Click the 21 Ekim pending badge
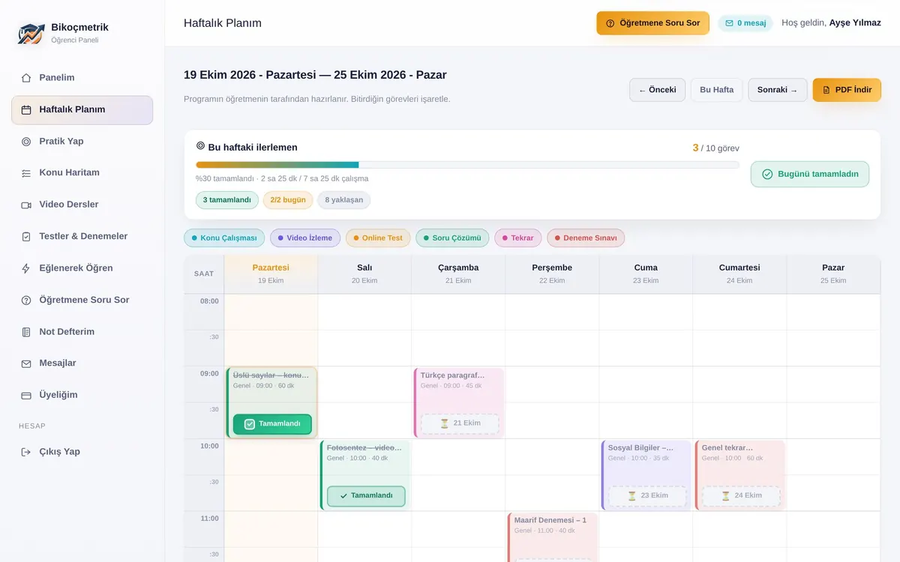Image resolution: width=900 pixels, height=562 pixels. (x=460, y=423)
